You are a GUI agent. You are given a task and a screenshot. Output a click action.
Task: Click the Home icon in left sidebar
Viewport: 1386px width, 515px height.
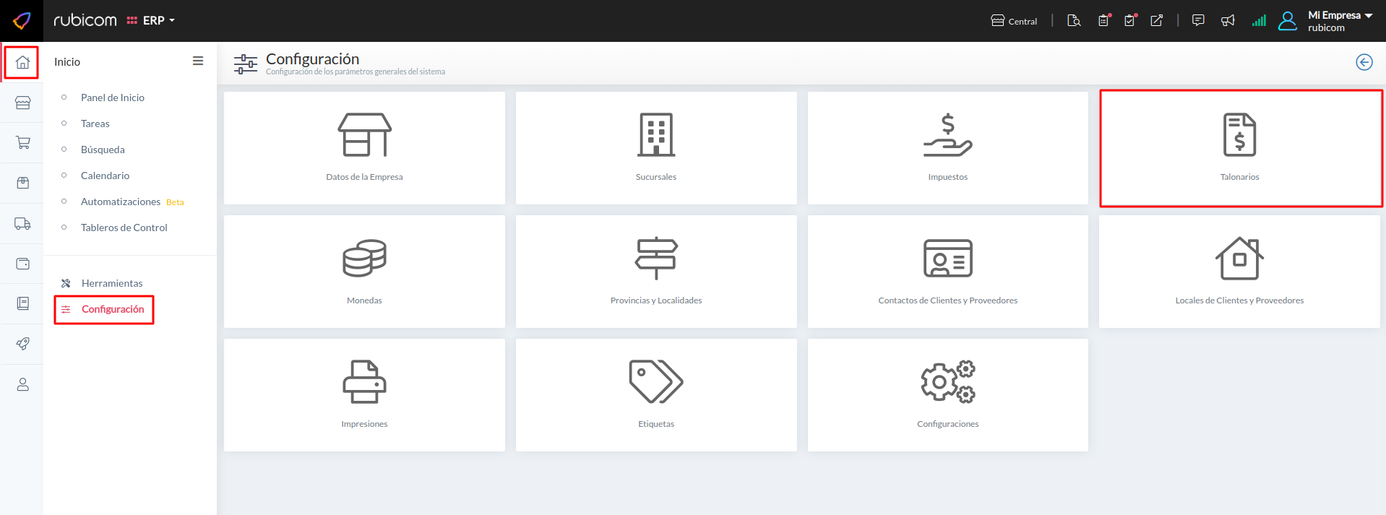[22, 62]
